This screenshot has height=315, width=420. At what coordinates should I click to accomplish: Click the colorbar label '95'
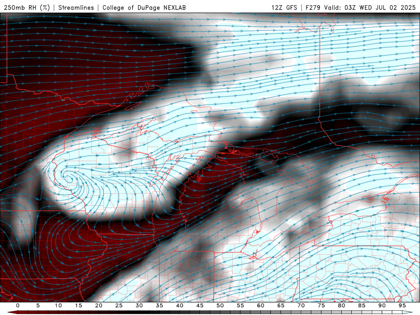pos(402,306)
